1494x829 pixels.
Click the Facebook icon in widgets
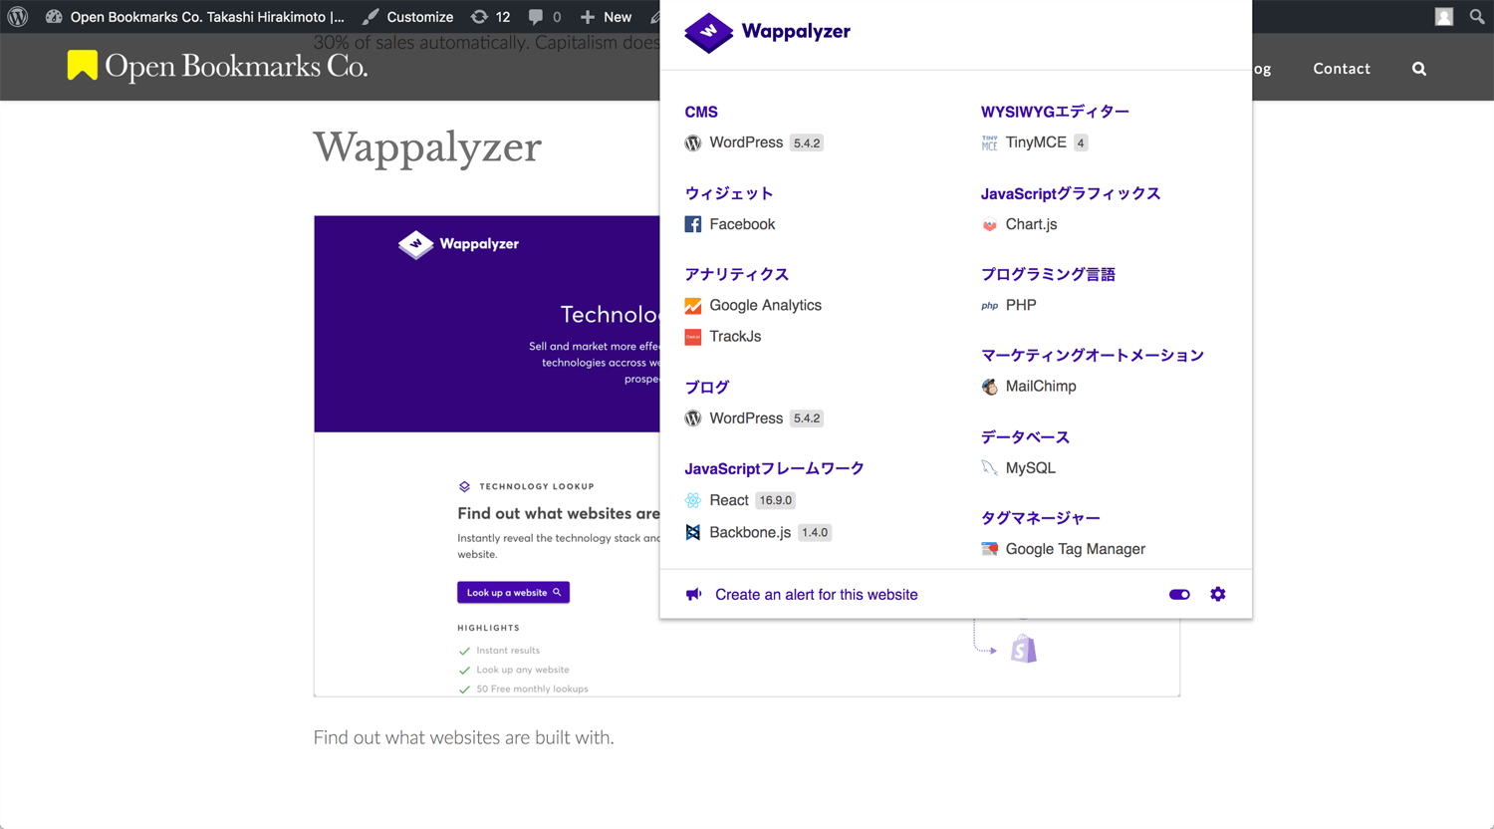[x=693, y=224]
